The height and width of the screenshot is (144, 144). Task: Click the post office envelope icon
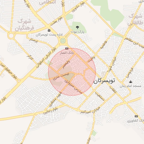click(49, 30)
